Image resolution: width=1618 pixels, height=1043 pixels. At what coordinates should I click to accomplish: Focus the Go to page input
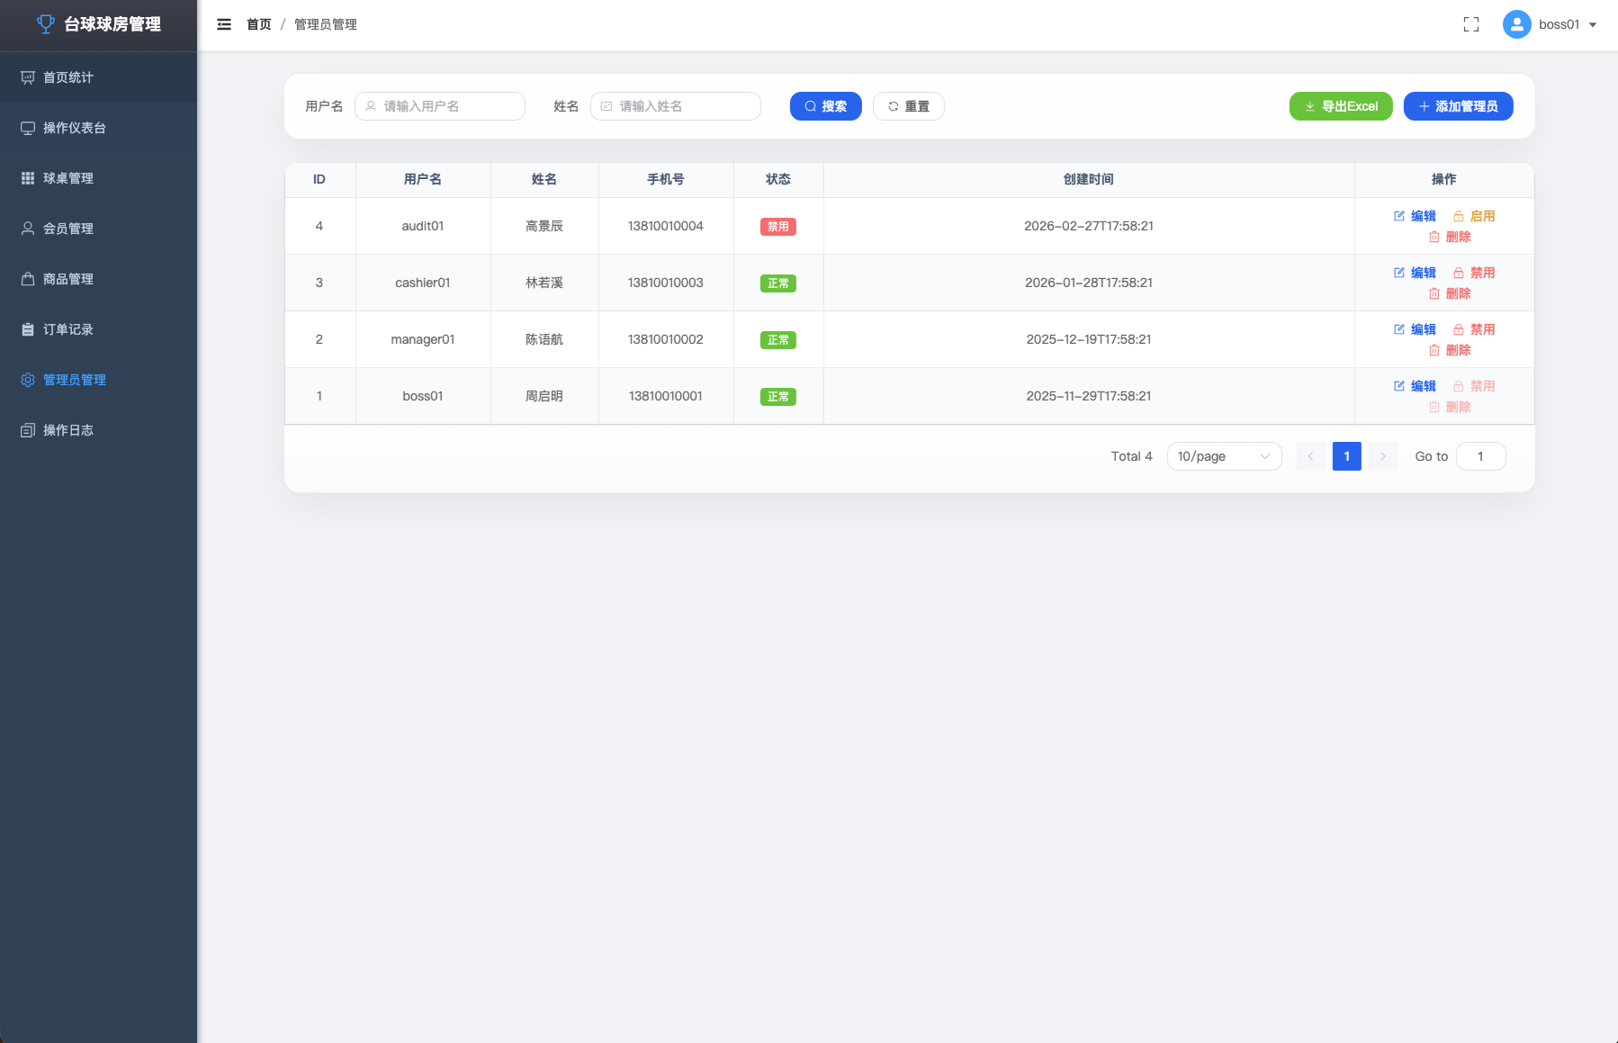[1480, 456]
